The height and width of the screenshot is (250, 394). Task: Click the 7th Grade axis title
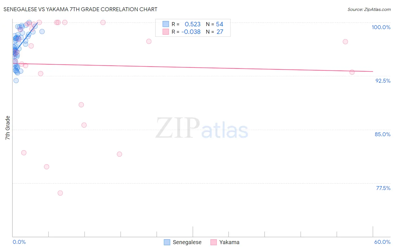pyautogui.click(x=8, y=128)
